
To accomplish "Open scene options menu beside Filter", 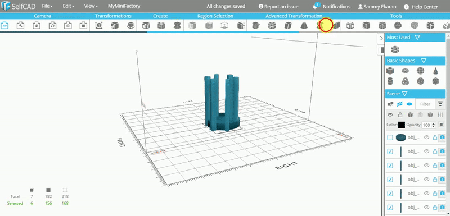I will pyautogui.click(x=440, y=104).
